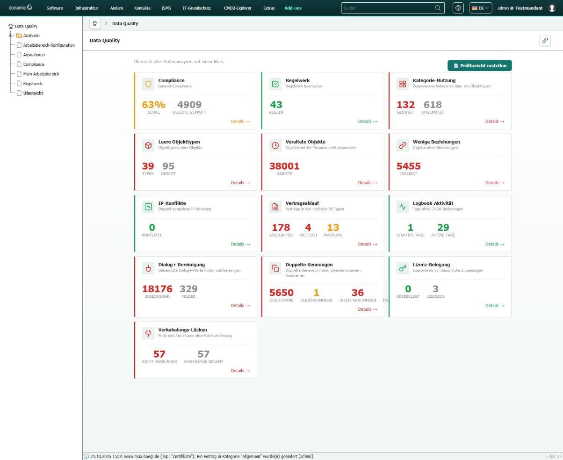Screen dimensions: 563x460
Task: Open Details link in IP-Konflikte card
Action: (x=240, y=244)
